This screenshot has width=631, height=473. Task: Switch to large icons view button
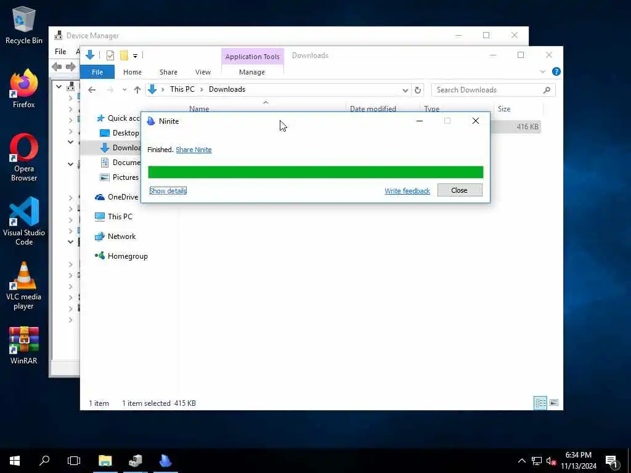pos(554,403)
